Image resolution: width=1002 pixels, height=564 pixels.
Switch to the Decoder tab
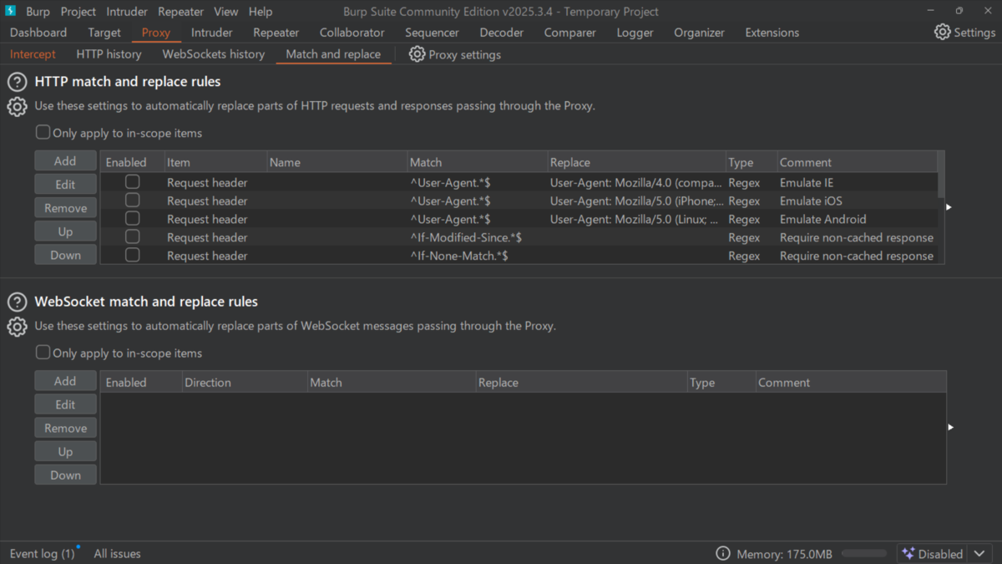[x=502, y=33]
